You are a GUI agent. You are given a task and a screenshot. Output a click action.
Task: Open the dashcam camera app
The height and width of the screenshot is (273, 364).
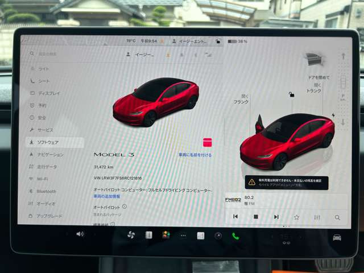point(218,236)
